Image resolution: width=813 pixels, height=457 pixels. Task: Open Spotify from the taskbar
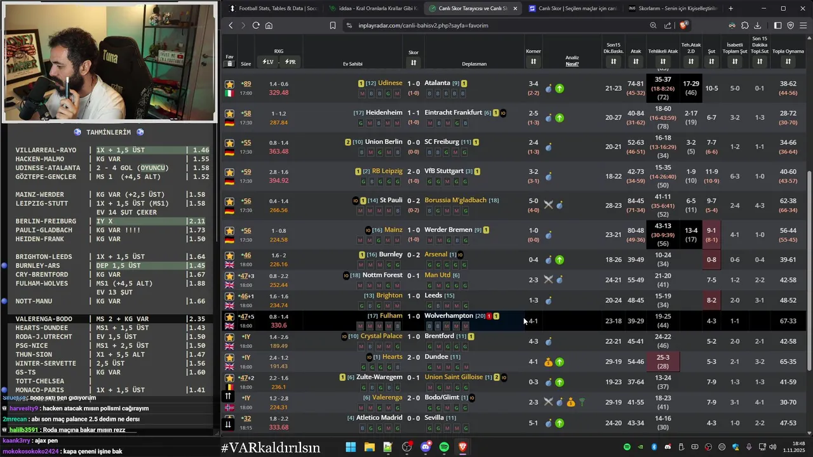click(x=444, y=447)
